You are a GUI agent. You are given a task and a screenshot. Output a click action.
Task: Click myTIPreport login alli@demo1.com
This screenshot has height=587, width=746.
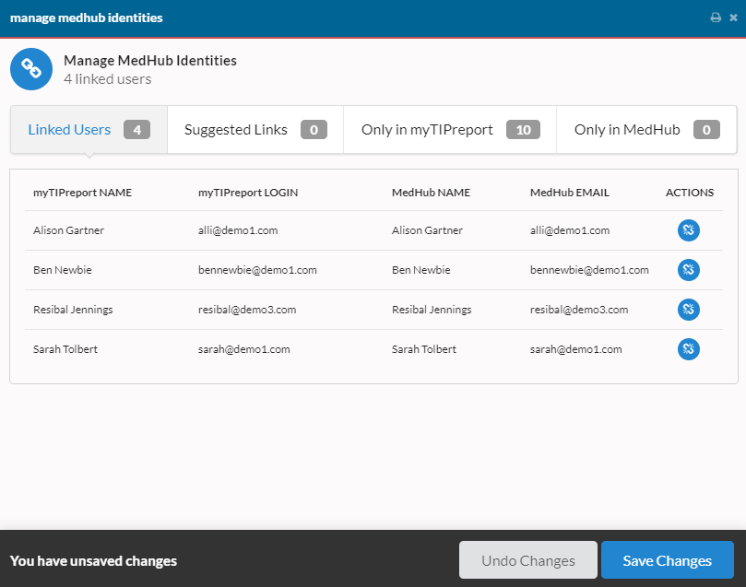tap(238, 230)
